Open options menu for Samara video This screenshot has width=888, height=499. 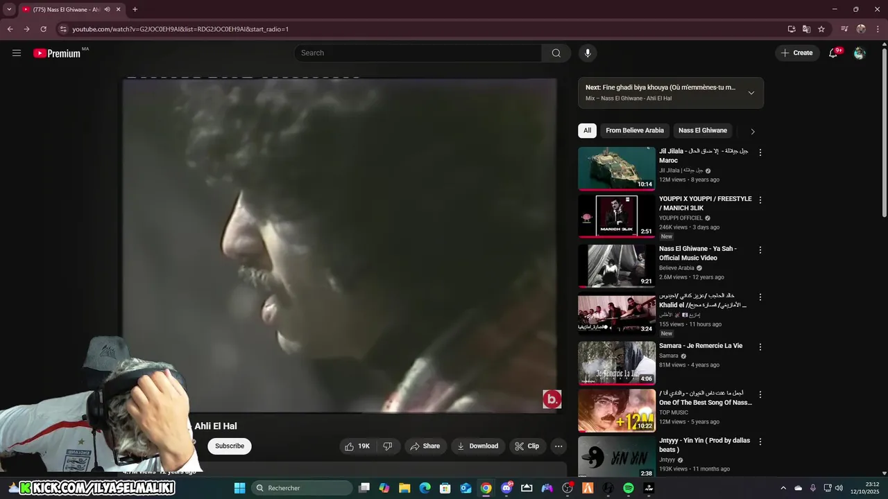760,347
